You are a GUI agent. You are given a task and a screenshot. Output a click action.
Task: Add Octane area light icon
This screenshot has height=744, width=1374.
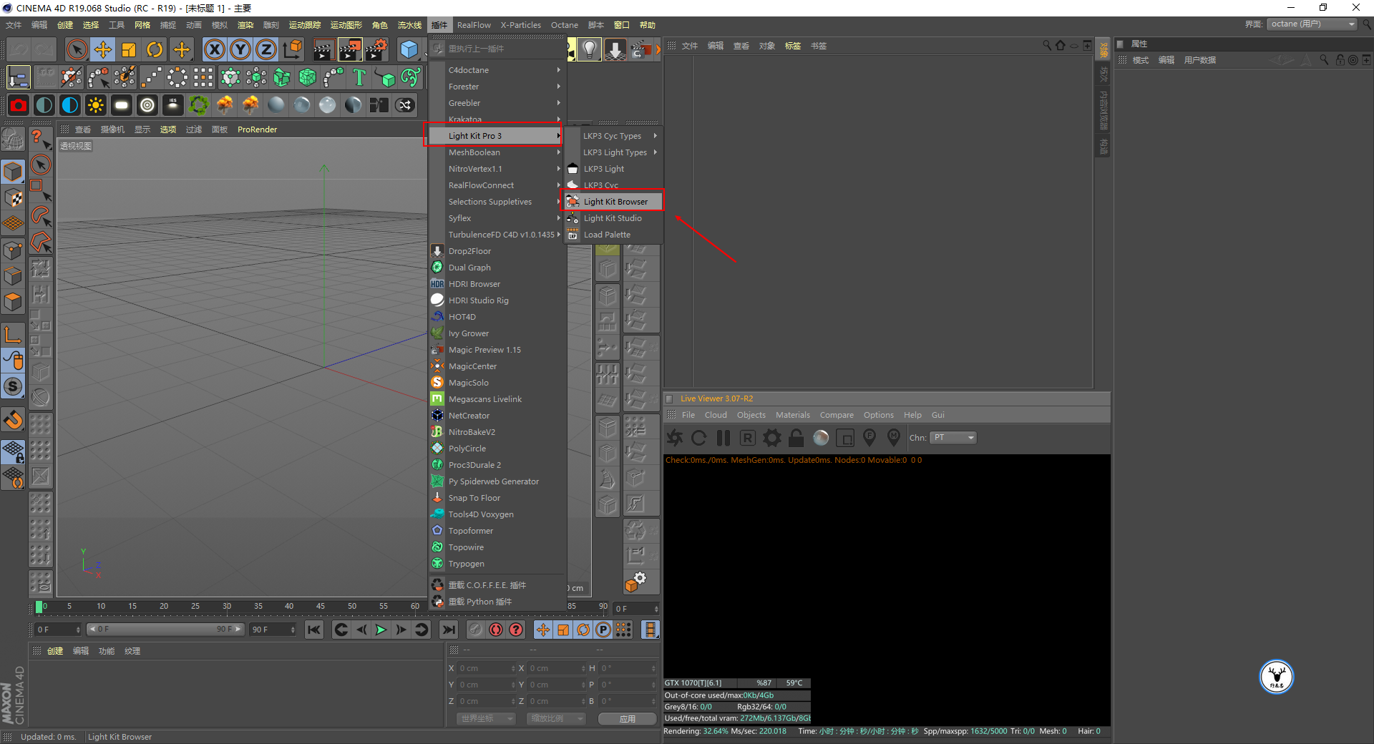tap(122, 106)
